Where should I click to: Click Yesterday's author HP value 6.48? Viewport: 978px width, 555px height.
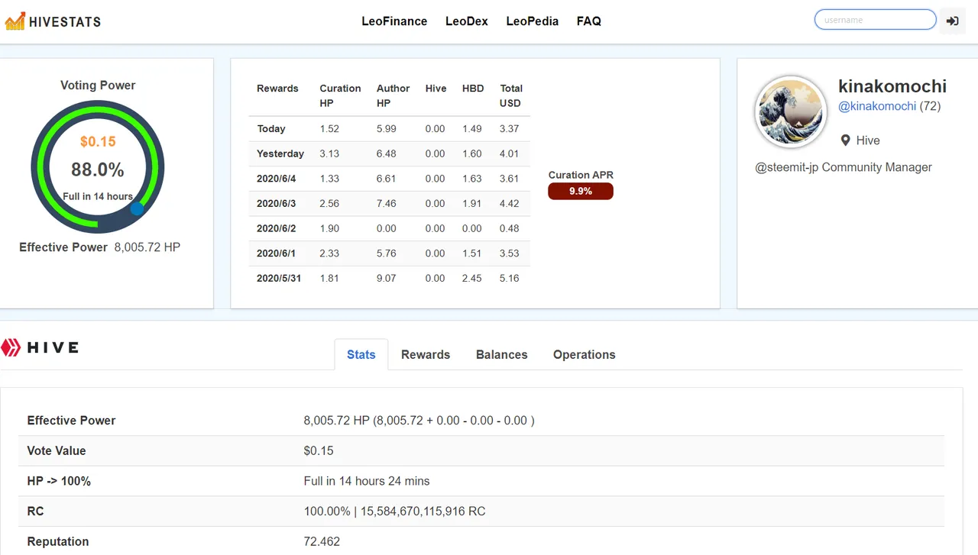pos(387,153)
